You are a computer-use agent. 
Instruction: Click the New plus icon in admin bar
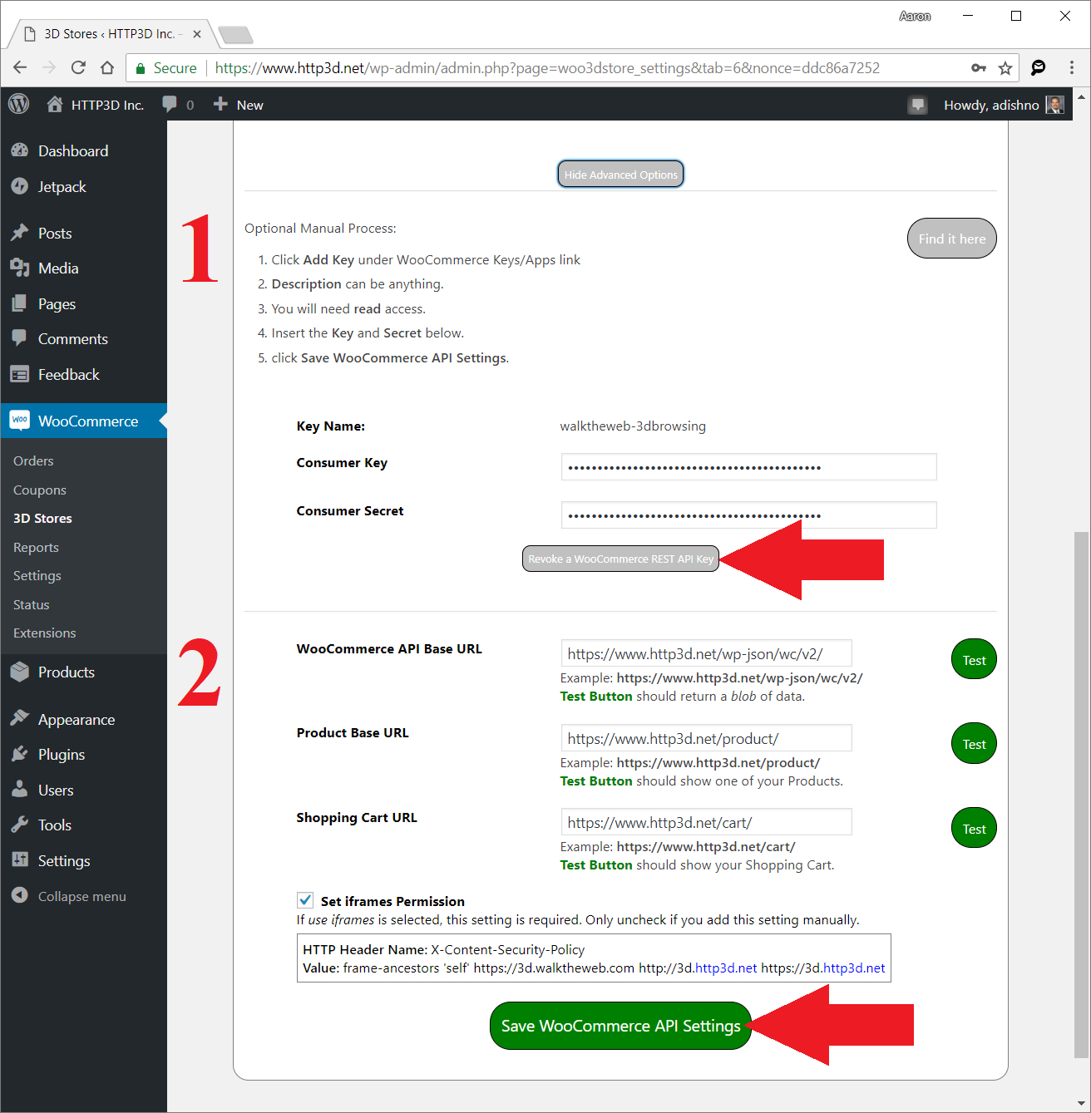tap(220, 104)
